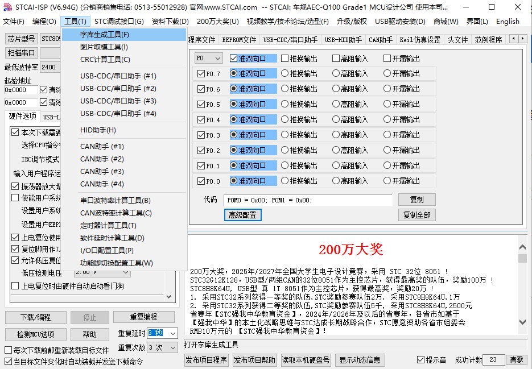Check port-wide 推挽输出 checkbox in header row
Screen dimensions: 532x369
(x=284, y=59)
